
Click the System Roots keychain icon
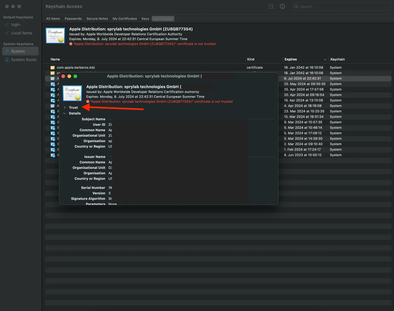coord(7,60)
